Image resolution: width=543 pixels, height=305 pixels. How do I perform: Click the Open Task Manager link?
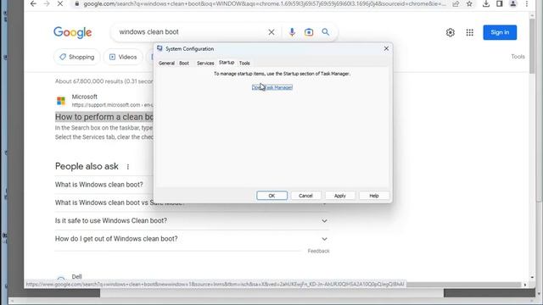pyautogui.click(x=272, y=87)
